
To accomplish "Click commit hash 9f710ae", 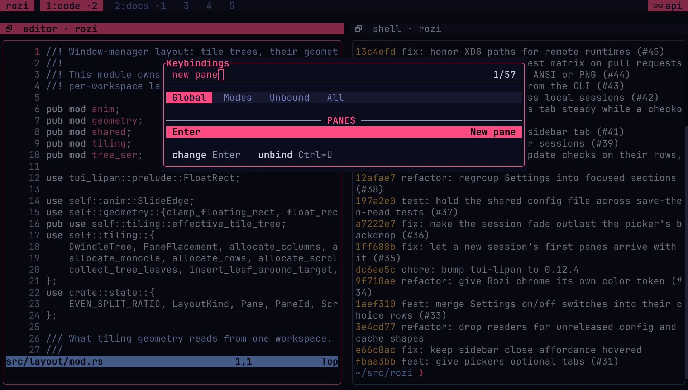I will click(375, 281).
